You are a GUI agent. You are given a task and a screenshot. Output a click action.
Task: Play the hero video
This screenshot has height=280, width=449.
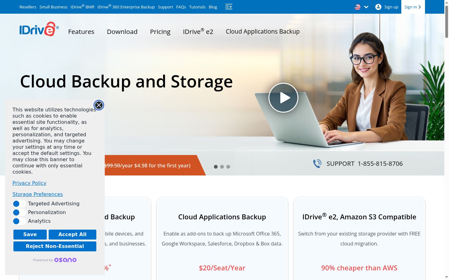(x=283, y=98)
